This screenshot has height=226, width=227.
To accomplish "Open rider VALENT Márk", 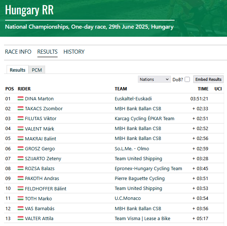I will [x=40, y=129].
